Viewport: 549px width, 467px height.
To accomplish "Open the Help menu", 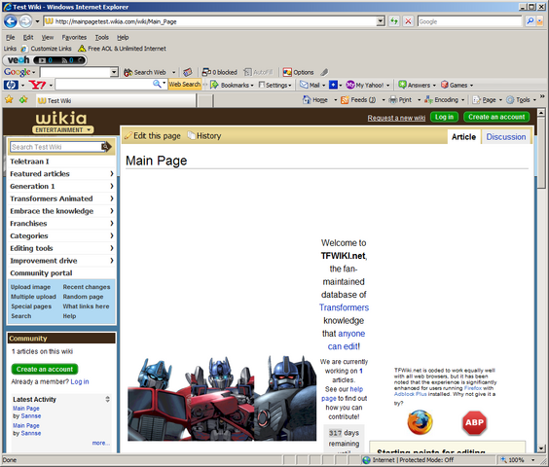I will (x=123, y=37).
